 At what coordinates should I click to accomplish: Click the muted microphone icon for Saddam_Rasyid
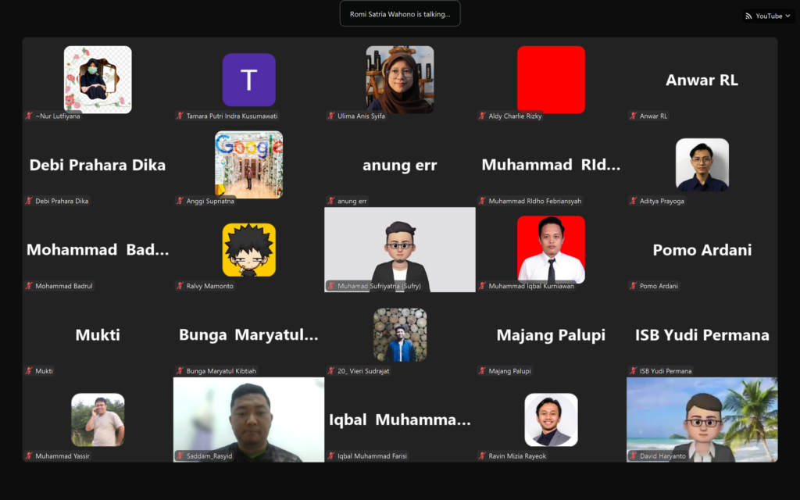click(x=180, y=455)
